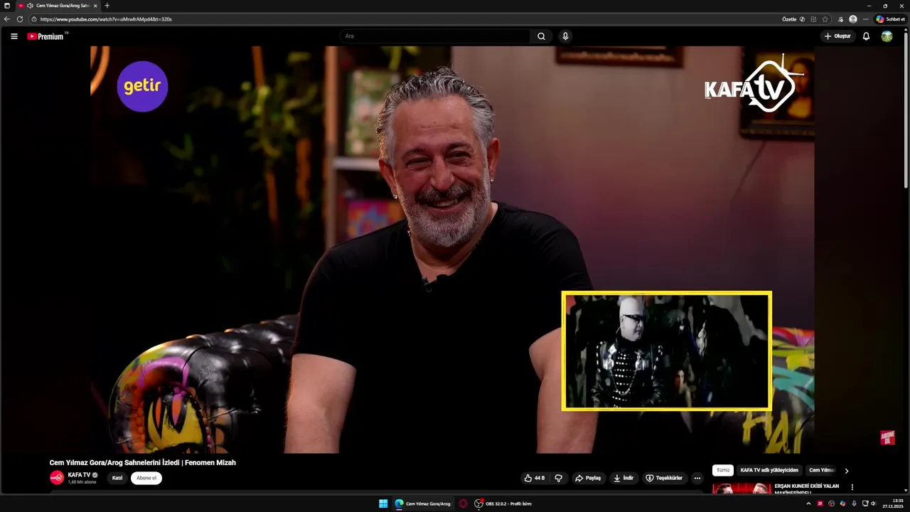View site information lock icon
Image resolution: width=910 pixels, height=512 pixels.
[34, 19]
